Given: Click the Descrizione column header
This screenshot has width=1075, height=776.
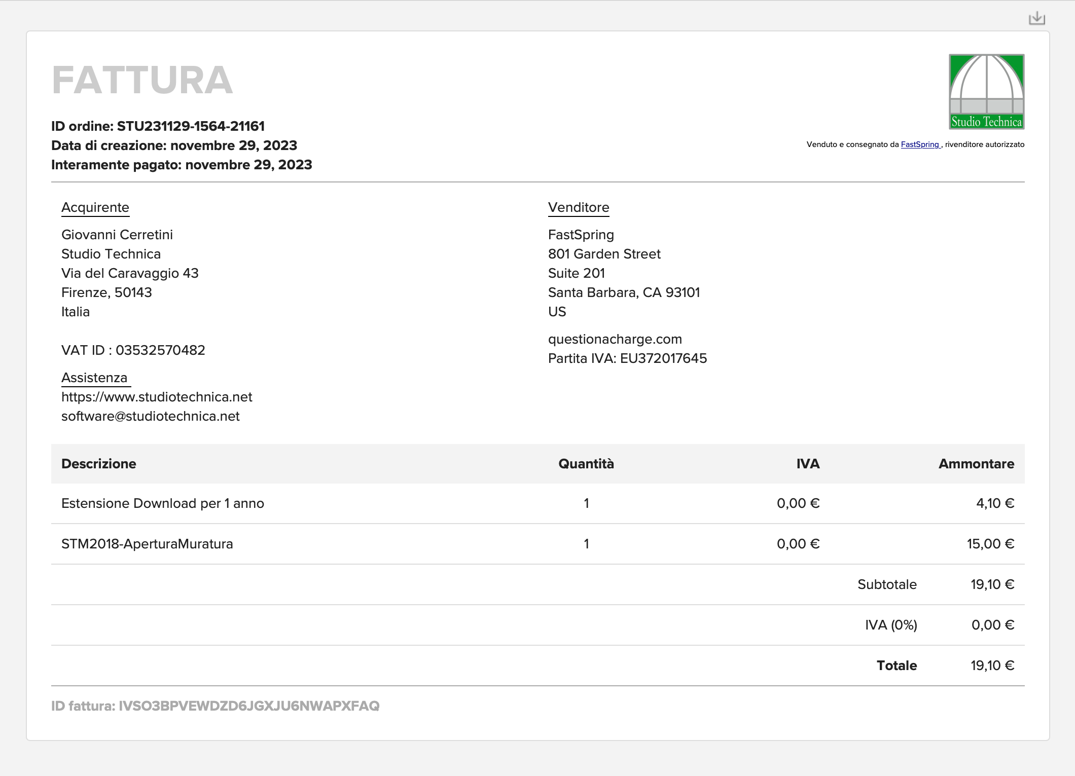Looking at the screenshot, I should pyautogui.click(x=99, y=464).
